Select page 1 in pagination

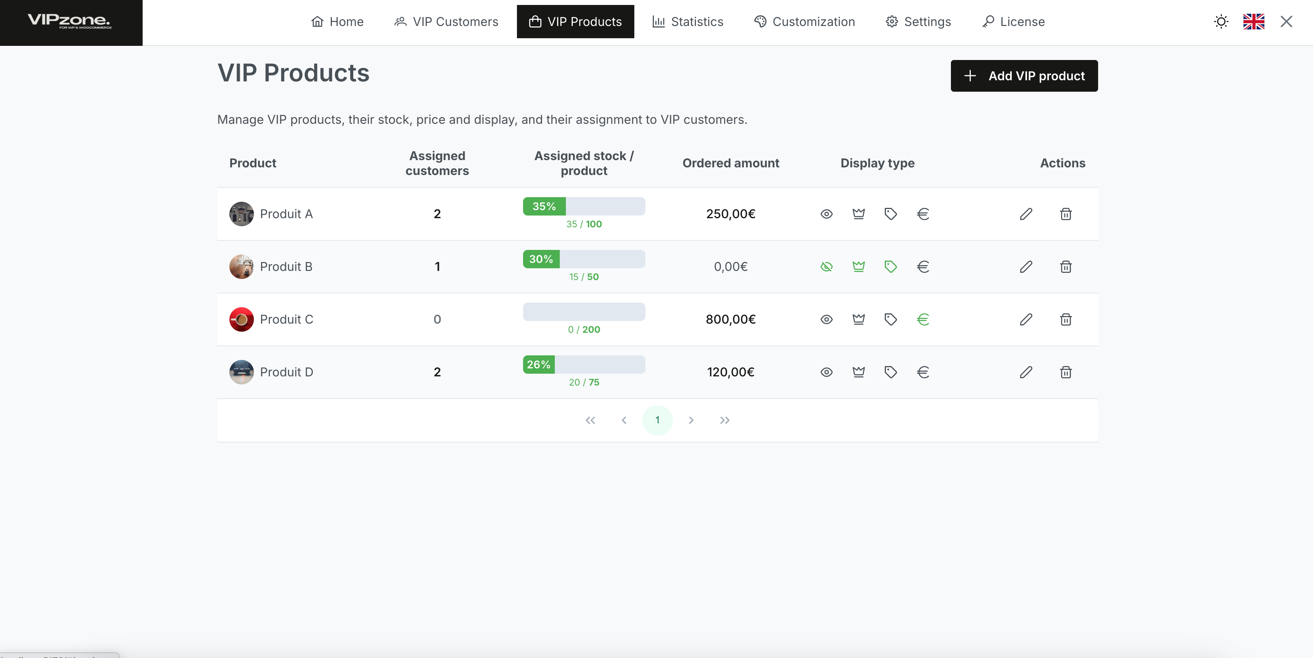(658, 420)
